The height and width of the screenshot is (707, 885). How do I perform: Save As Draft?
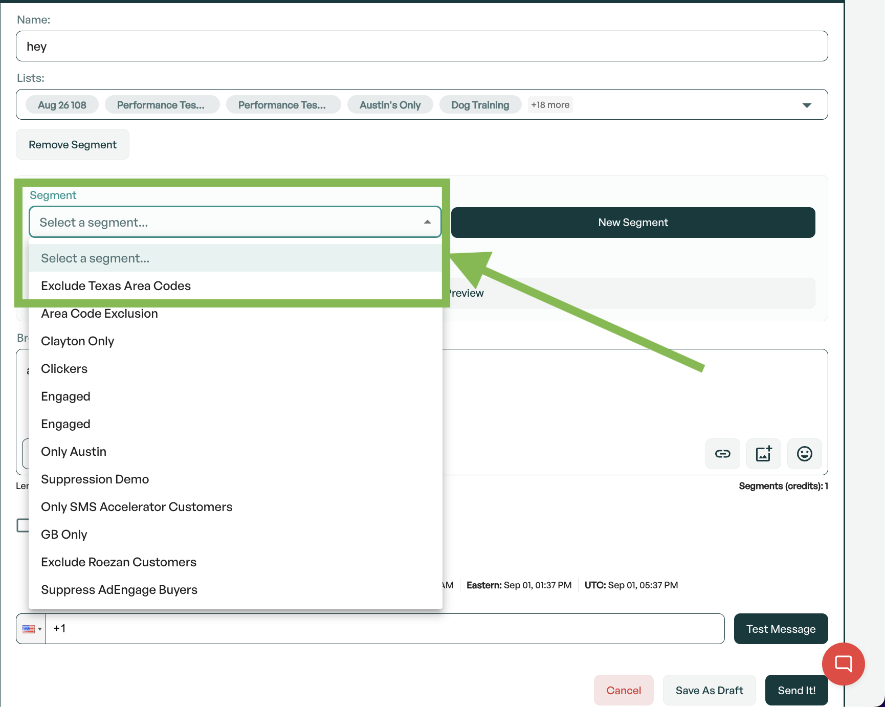[709, 690]
